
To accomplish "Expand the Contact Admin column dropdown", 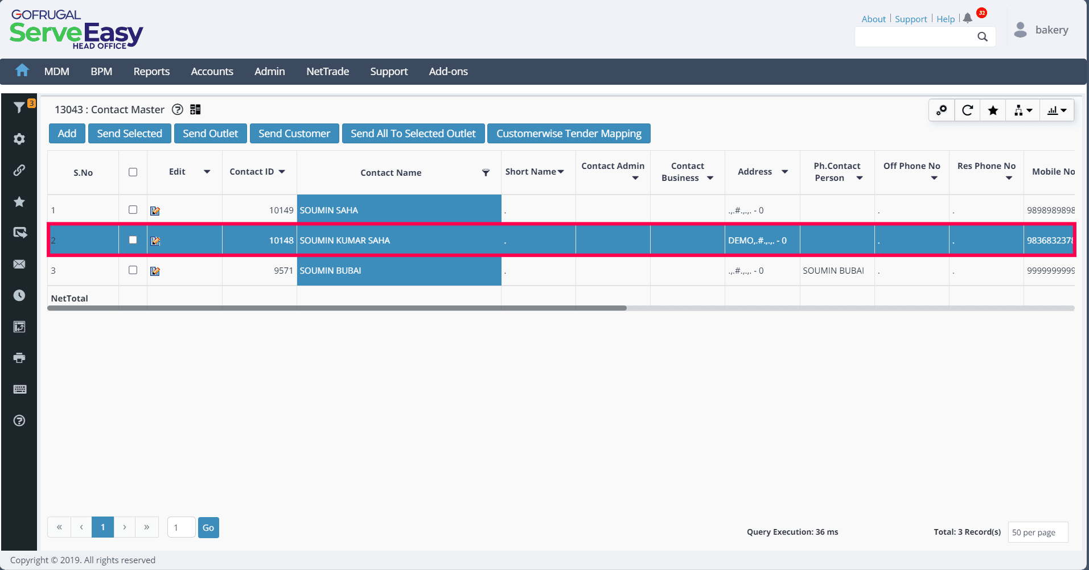I will 635,178.
